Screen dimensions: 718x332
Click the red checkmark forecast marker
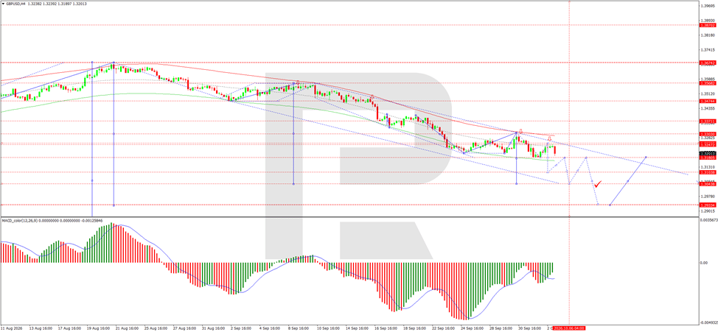pyautogui.click(x=598, y=184)
